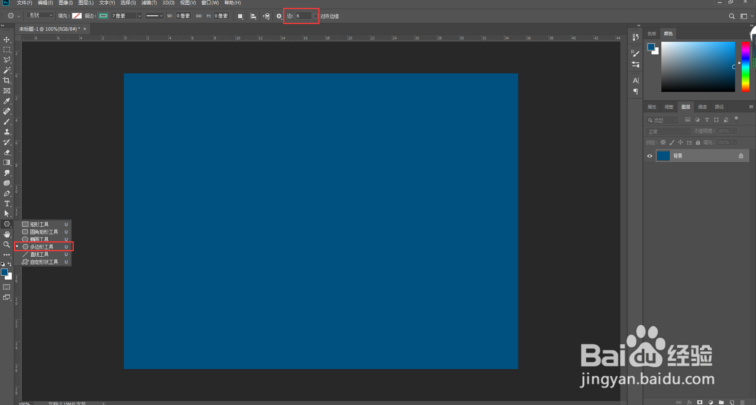Open the Paragraph panel icon

[635, 91]
